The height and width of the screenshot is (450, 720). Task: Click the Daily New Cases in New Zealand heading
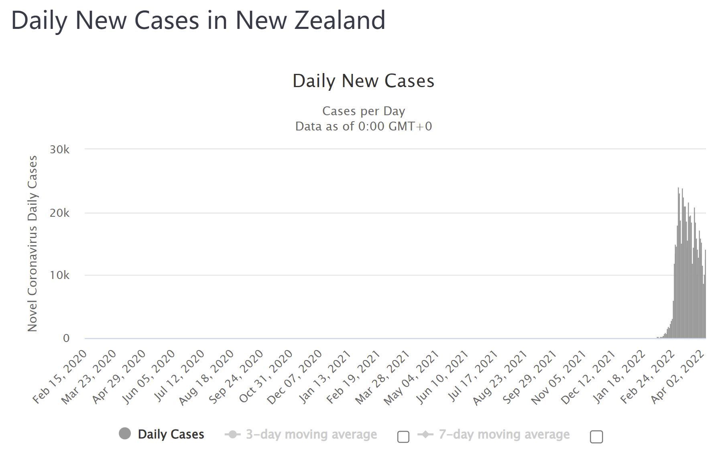(198, 20)
